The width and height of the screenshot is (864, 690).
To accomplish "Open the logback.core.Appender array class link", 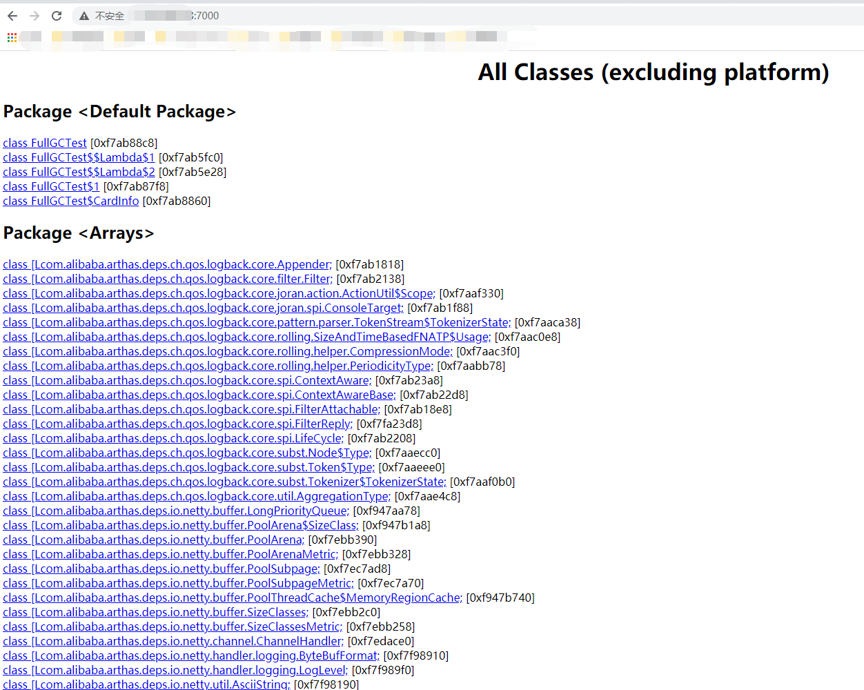I will tap(167, 264).
